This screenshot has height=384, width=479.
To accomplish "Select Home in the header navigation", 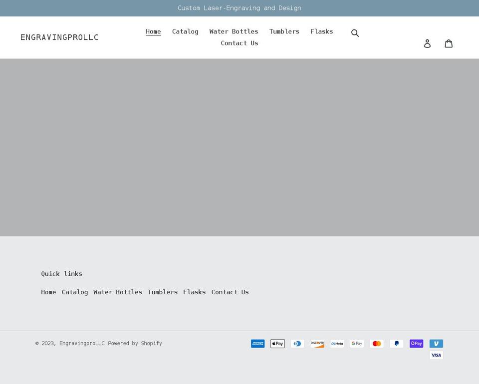I will point(153,31).
